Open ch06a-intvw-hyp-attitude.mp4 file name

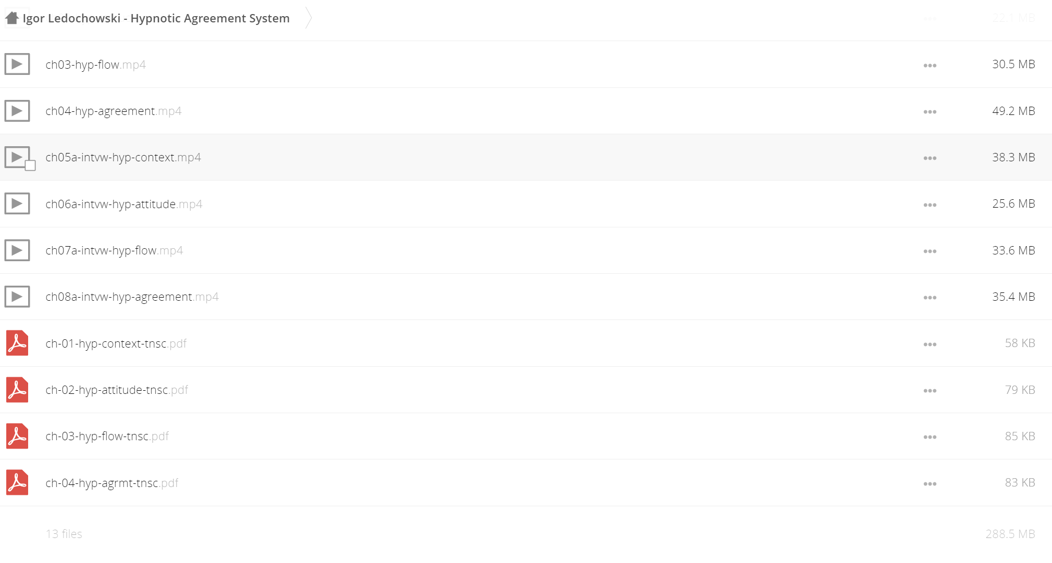[124, 204]
